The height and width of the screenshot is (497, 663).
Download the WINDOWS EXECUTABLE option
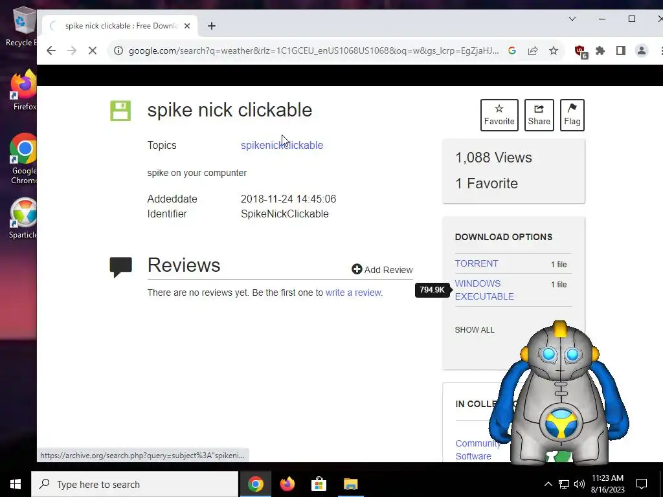tap(484, 290)
